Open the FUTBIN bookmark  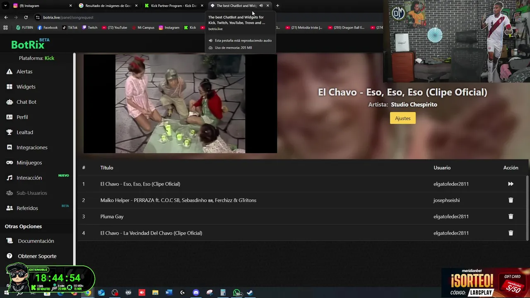click(x=24, y=28)
